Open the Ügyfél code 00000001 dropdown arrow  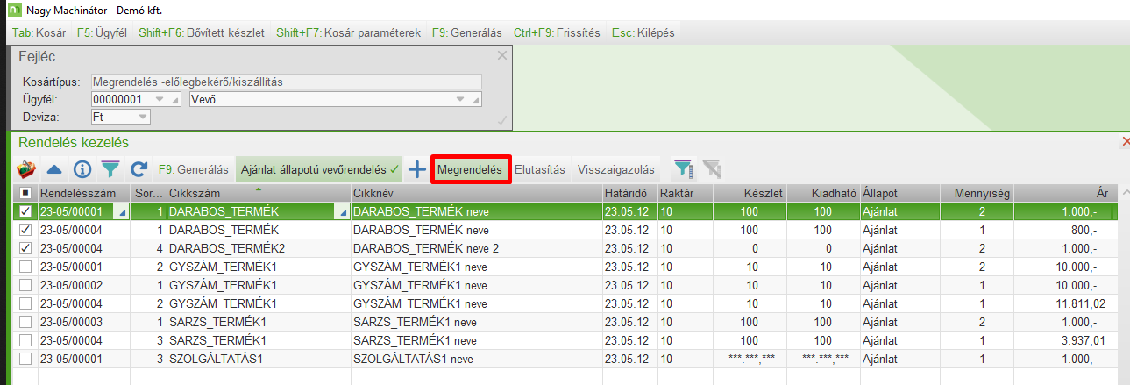pyautogui.click(x=160, y=99)
